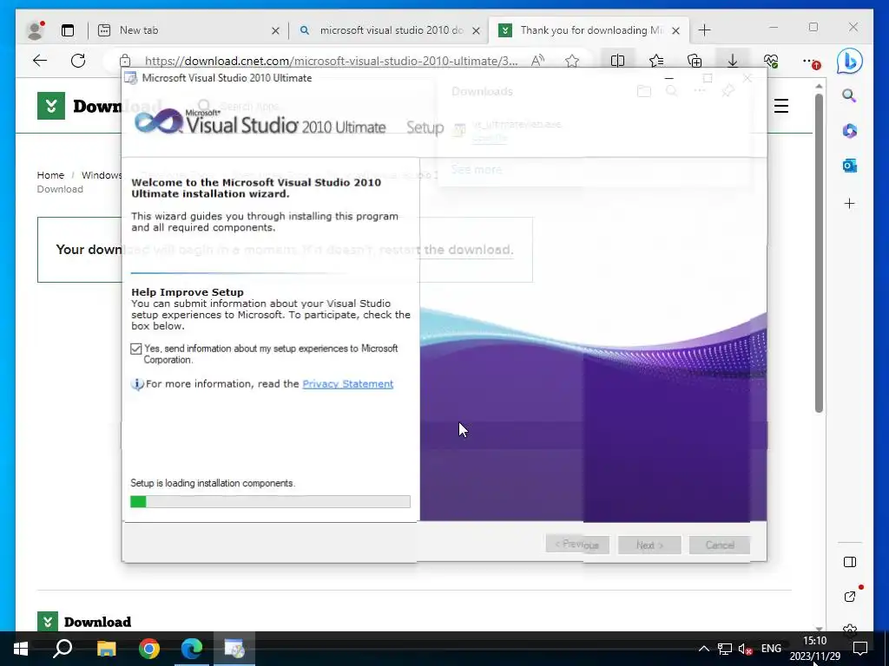This screenshot has width=889, height=666.
Task: Open the muted volume tray icon
Action: (x=745, y=649)
